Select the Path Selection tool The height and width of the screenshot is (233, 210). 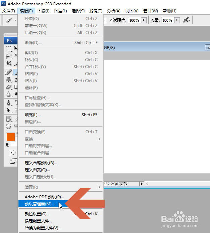[8, 110]
